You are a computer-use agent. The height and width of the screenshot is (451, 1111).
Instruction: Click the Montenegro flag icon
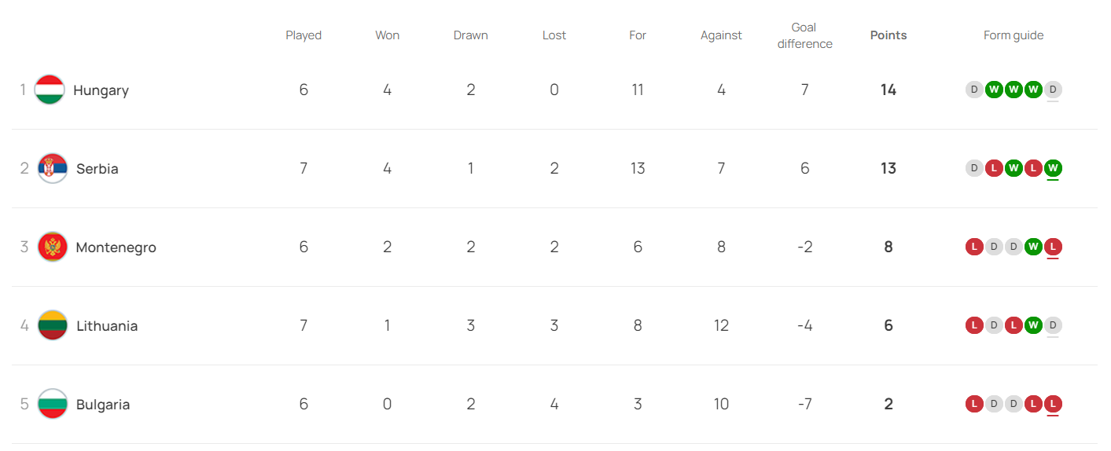point(53,247)
